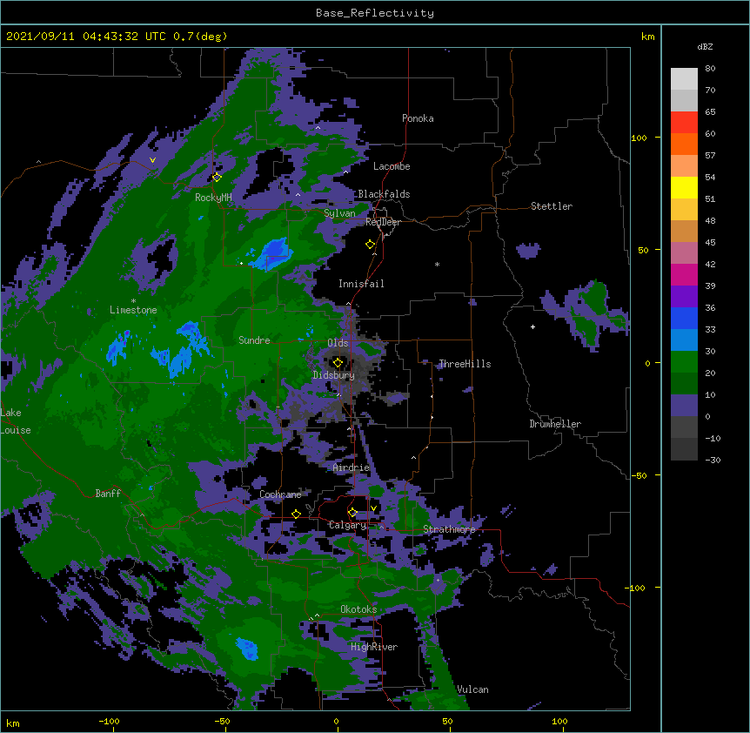Click the bright blue echo core southeast of RockyMH

pyautogui.click(x=273, y=252)
